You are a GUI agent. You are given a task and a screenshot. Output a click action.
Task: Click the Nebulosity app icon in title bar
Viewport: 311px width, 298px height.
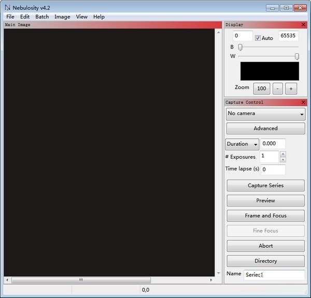tap(8, 8)
